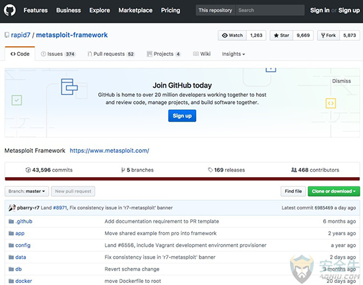
Task: Click the Find file button
Action: coord(293,192)
